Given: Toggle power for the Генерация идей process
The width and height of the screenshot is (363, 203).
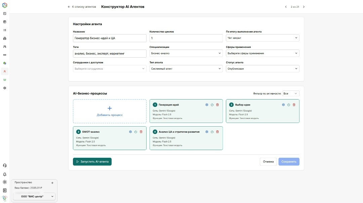Looking at the screenshot, I should [x=212, y=105].
